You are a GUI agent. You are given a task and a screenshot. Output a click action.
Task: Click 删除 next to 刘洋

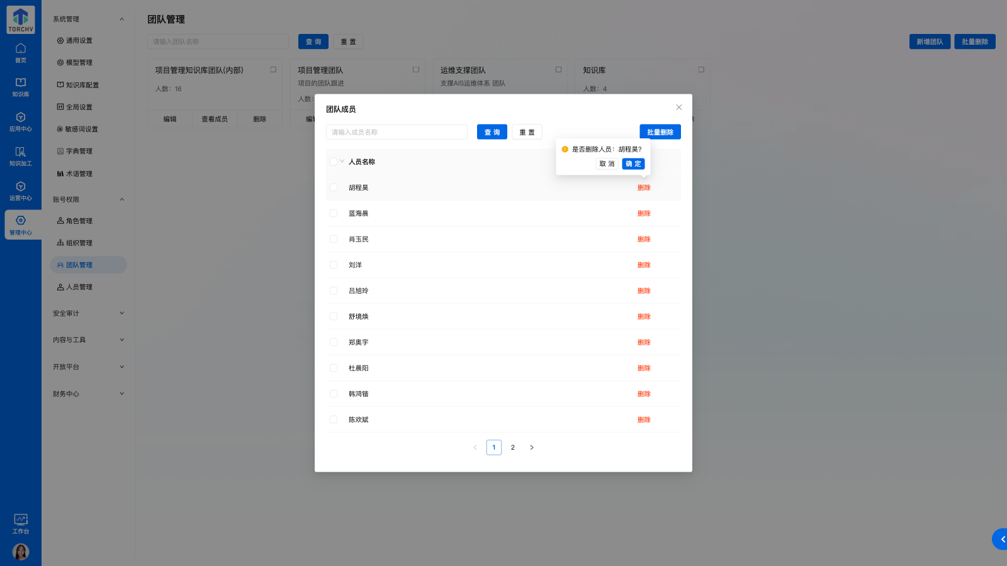click(x=644, y=265)
